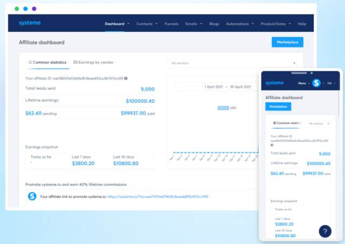345x244 pixels.
Task: Open the systeme.io affiliate link URL
Action: pyautogui.click(x=158, y=197)
